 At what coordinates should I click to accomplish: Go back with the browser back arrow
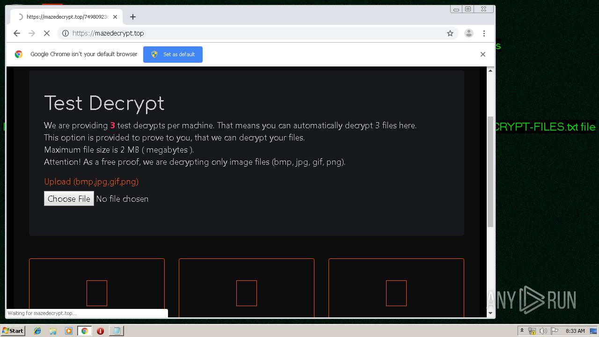pyautogui.click(x=17, y=33)
